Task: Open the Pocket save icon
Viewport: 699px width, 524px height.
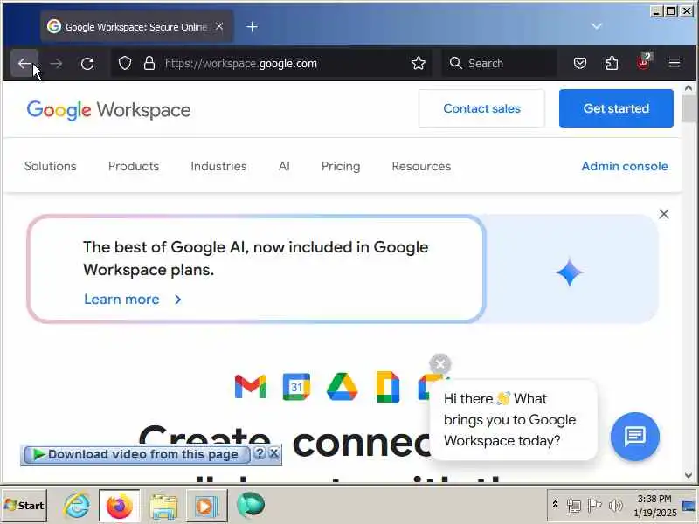Action: 579,63
